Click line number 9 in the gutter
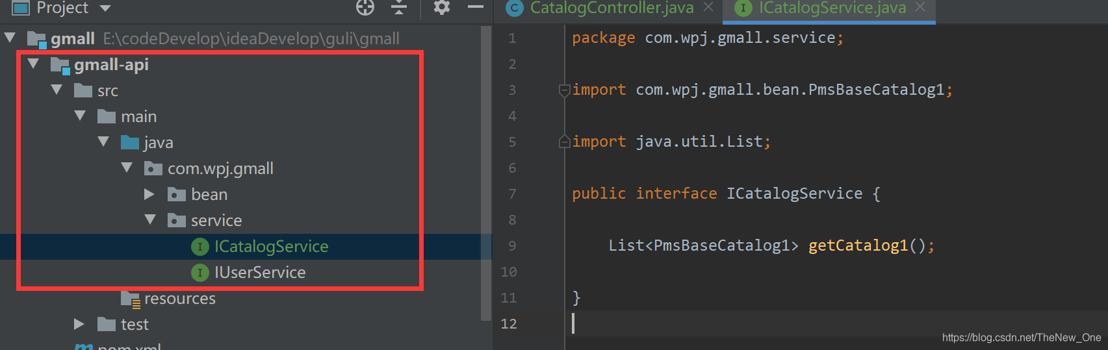 coord(512,246)
